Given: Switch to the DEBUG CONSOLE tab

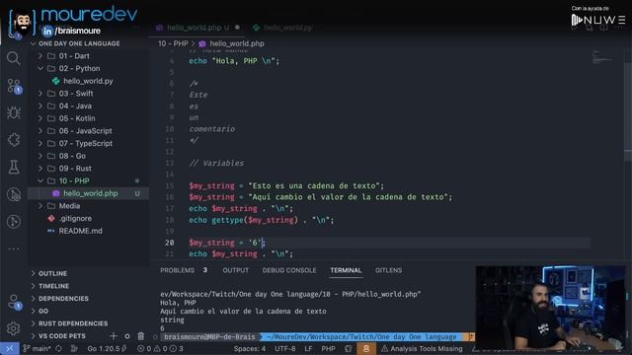Looking at the screenshot, I should tap(289, 270).
